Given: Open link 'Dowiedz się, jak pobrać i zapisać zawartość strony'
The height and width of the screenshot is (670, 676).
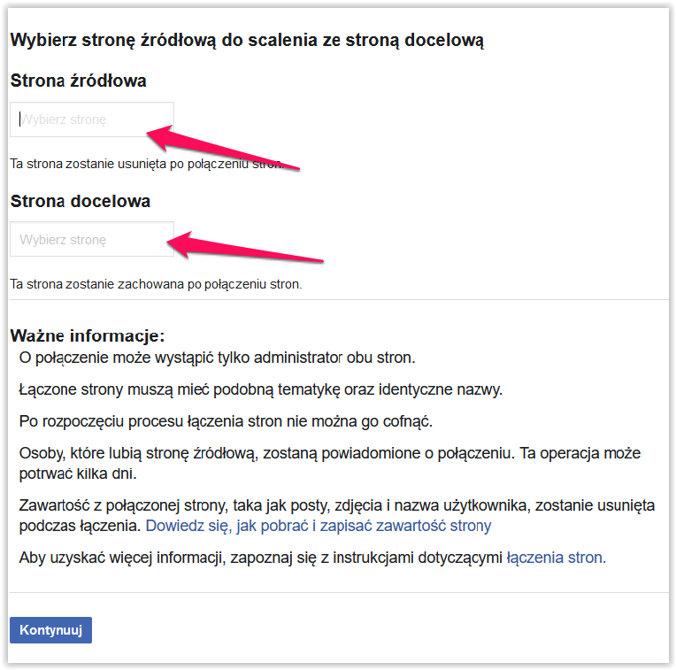Looking at the screenshot, I should tap(319, 526).
